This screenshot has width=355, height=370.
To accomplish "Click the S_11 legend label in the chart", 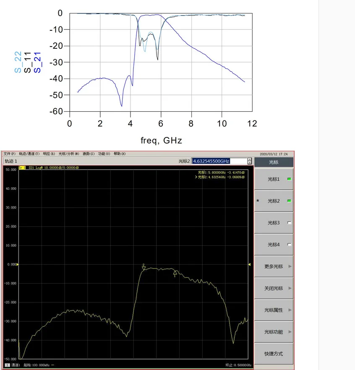I will [x=27, y=63].
